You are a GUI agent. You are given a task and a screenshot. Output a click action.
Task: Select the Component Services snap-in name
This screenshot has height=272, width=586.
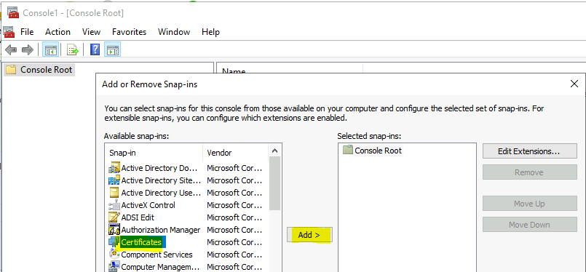click(x=157, y=255)
